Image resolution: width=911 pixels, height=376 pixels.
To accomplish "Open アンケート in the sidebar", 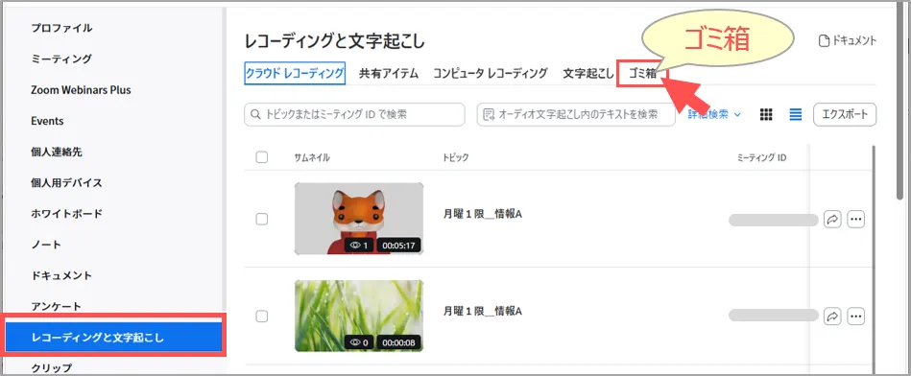I will click(x=57, y=306).
